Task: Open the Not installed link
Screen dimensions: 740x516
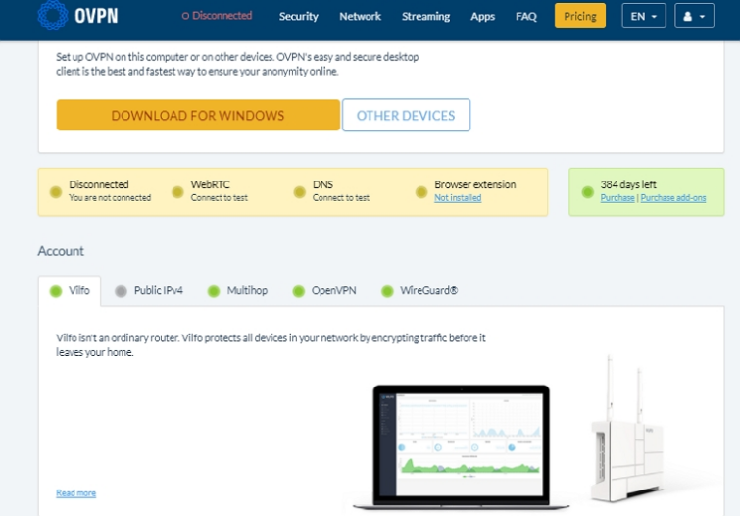Action: tap(458, 198)
